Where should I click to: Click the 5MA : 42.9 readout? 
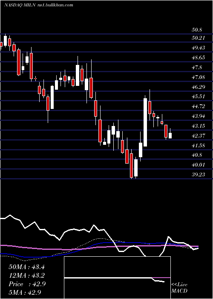(x=25, y=292)
